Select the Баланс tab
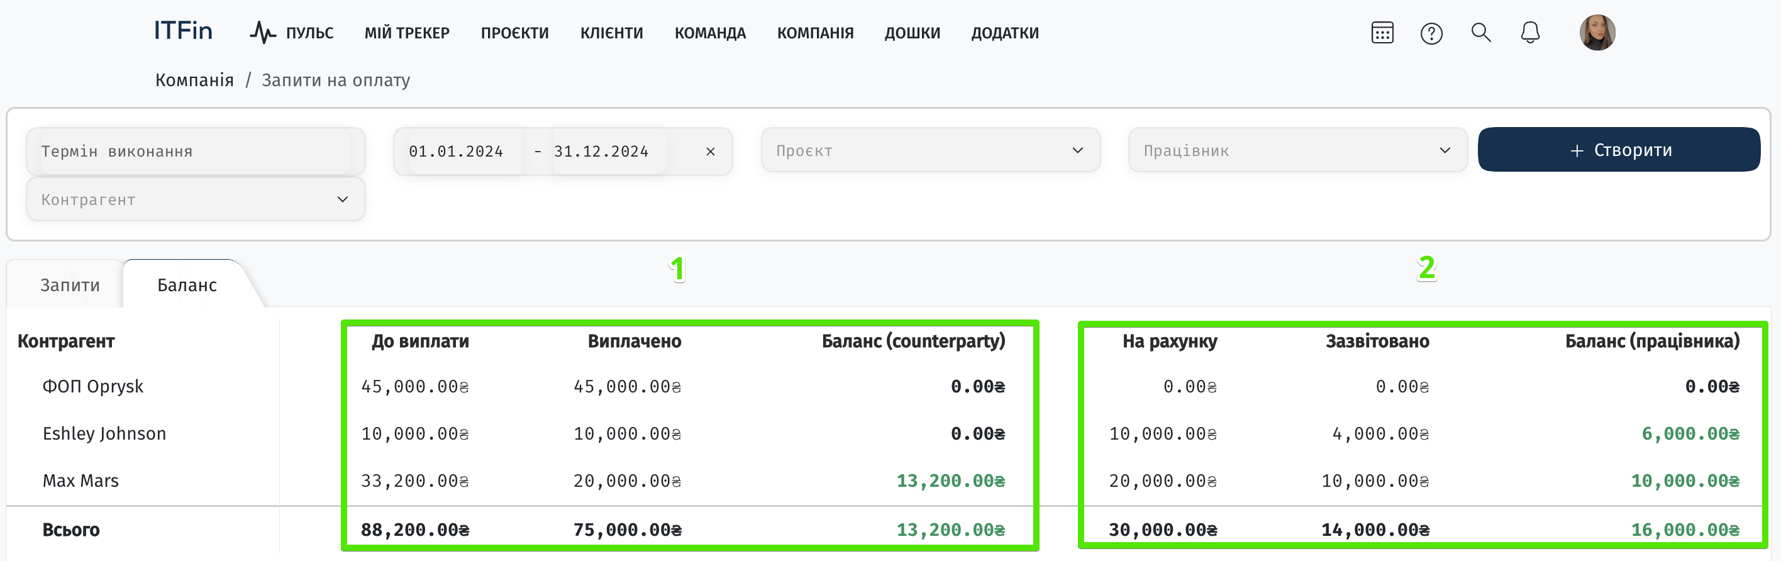The image size is (1781, 561). tap(187, 285)
